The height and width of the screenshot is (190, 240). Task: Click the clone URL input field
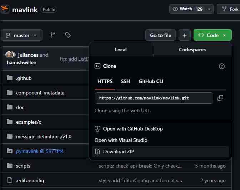(x=154, y=98)
